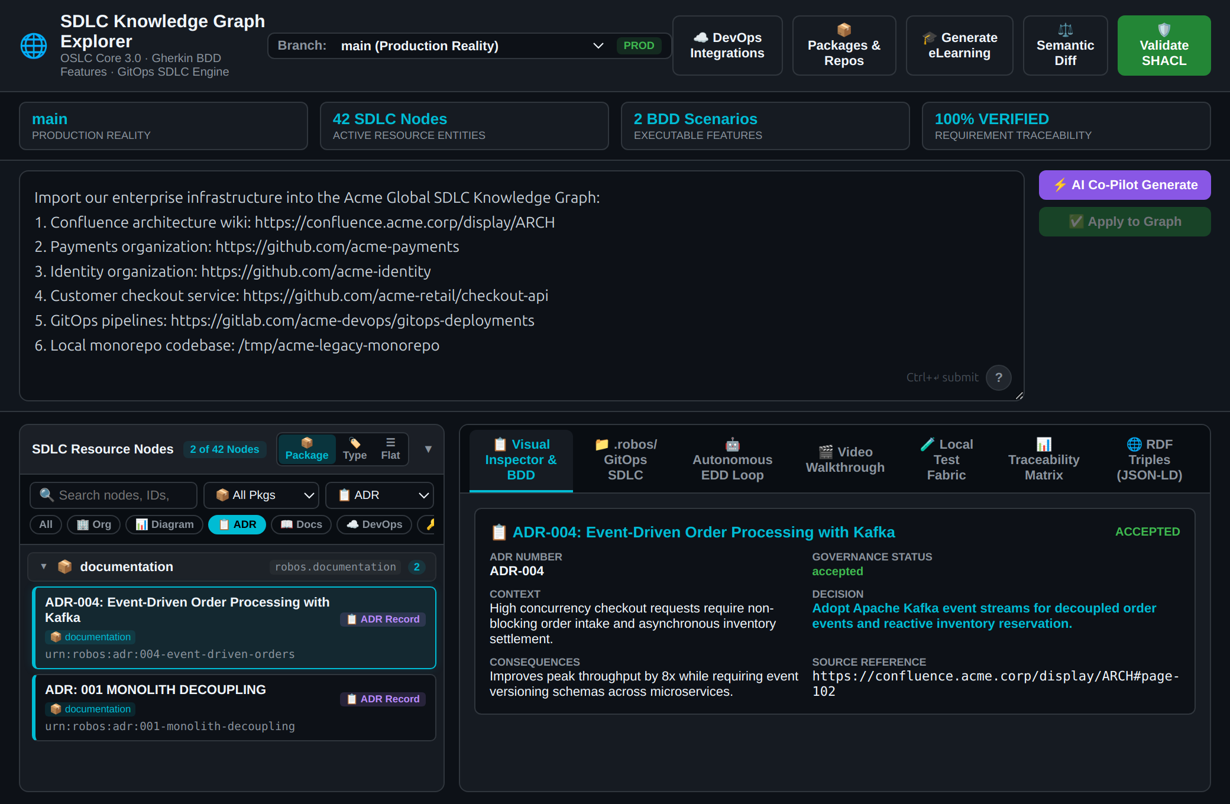
Task: Open the All Pkgs dropdown
Action: (x=261, y=495)
